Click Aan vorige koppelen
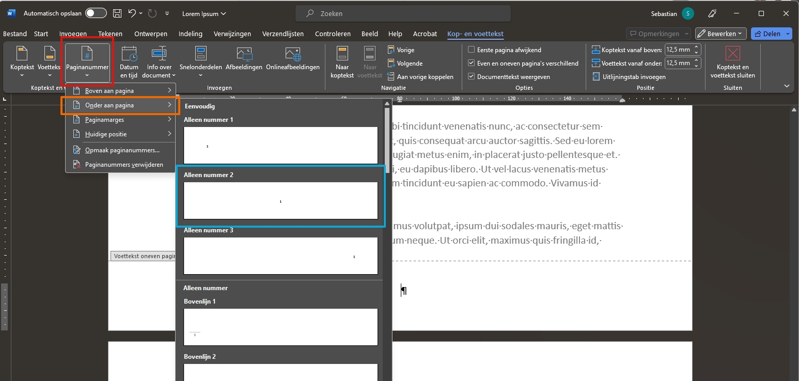The image size is (799, 381). point(420,77)
